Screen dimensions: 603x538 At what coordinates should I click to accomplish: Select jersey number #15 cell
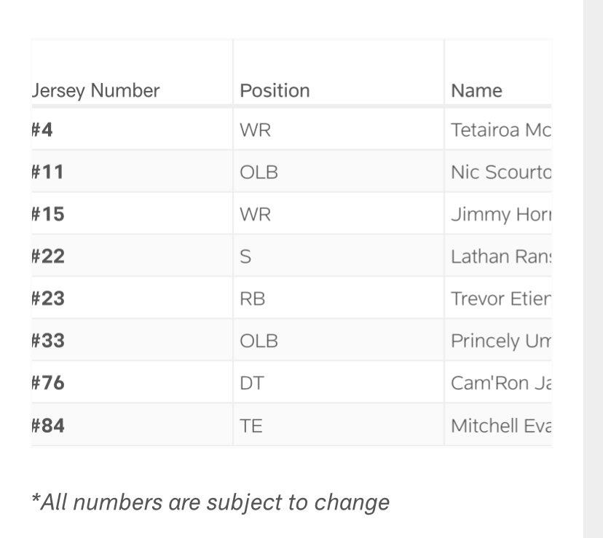[132, 214]
